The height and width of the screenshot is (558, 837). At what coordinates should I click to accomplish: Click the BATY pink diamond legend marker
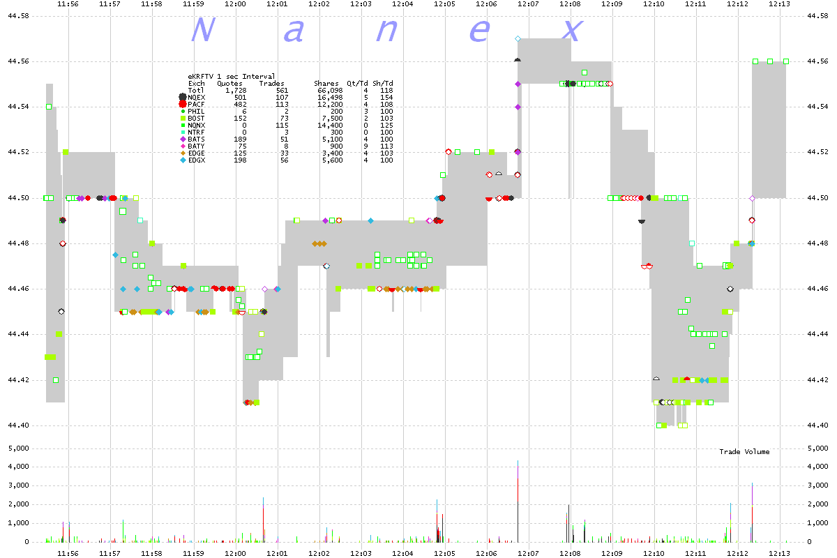pos(183,146)
